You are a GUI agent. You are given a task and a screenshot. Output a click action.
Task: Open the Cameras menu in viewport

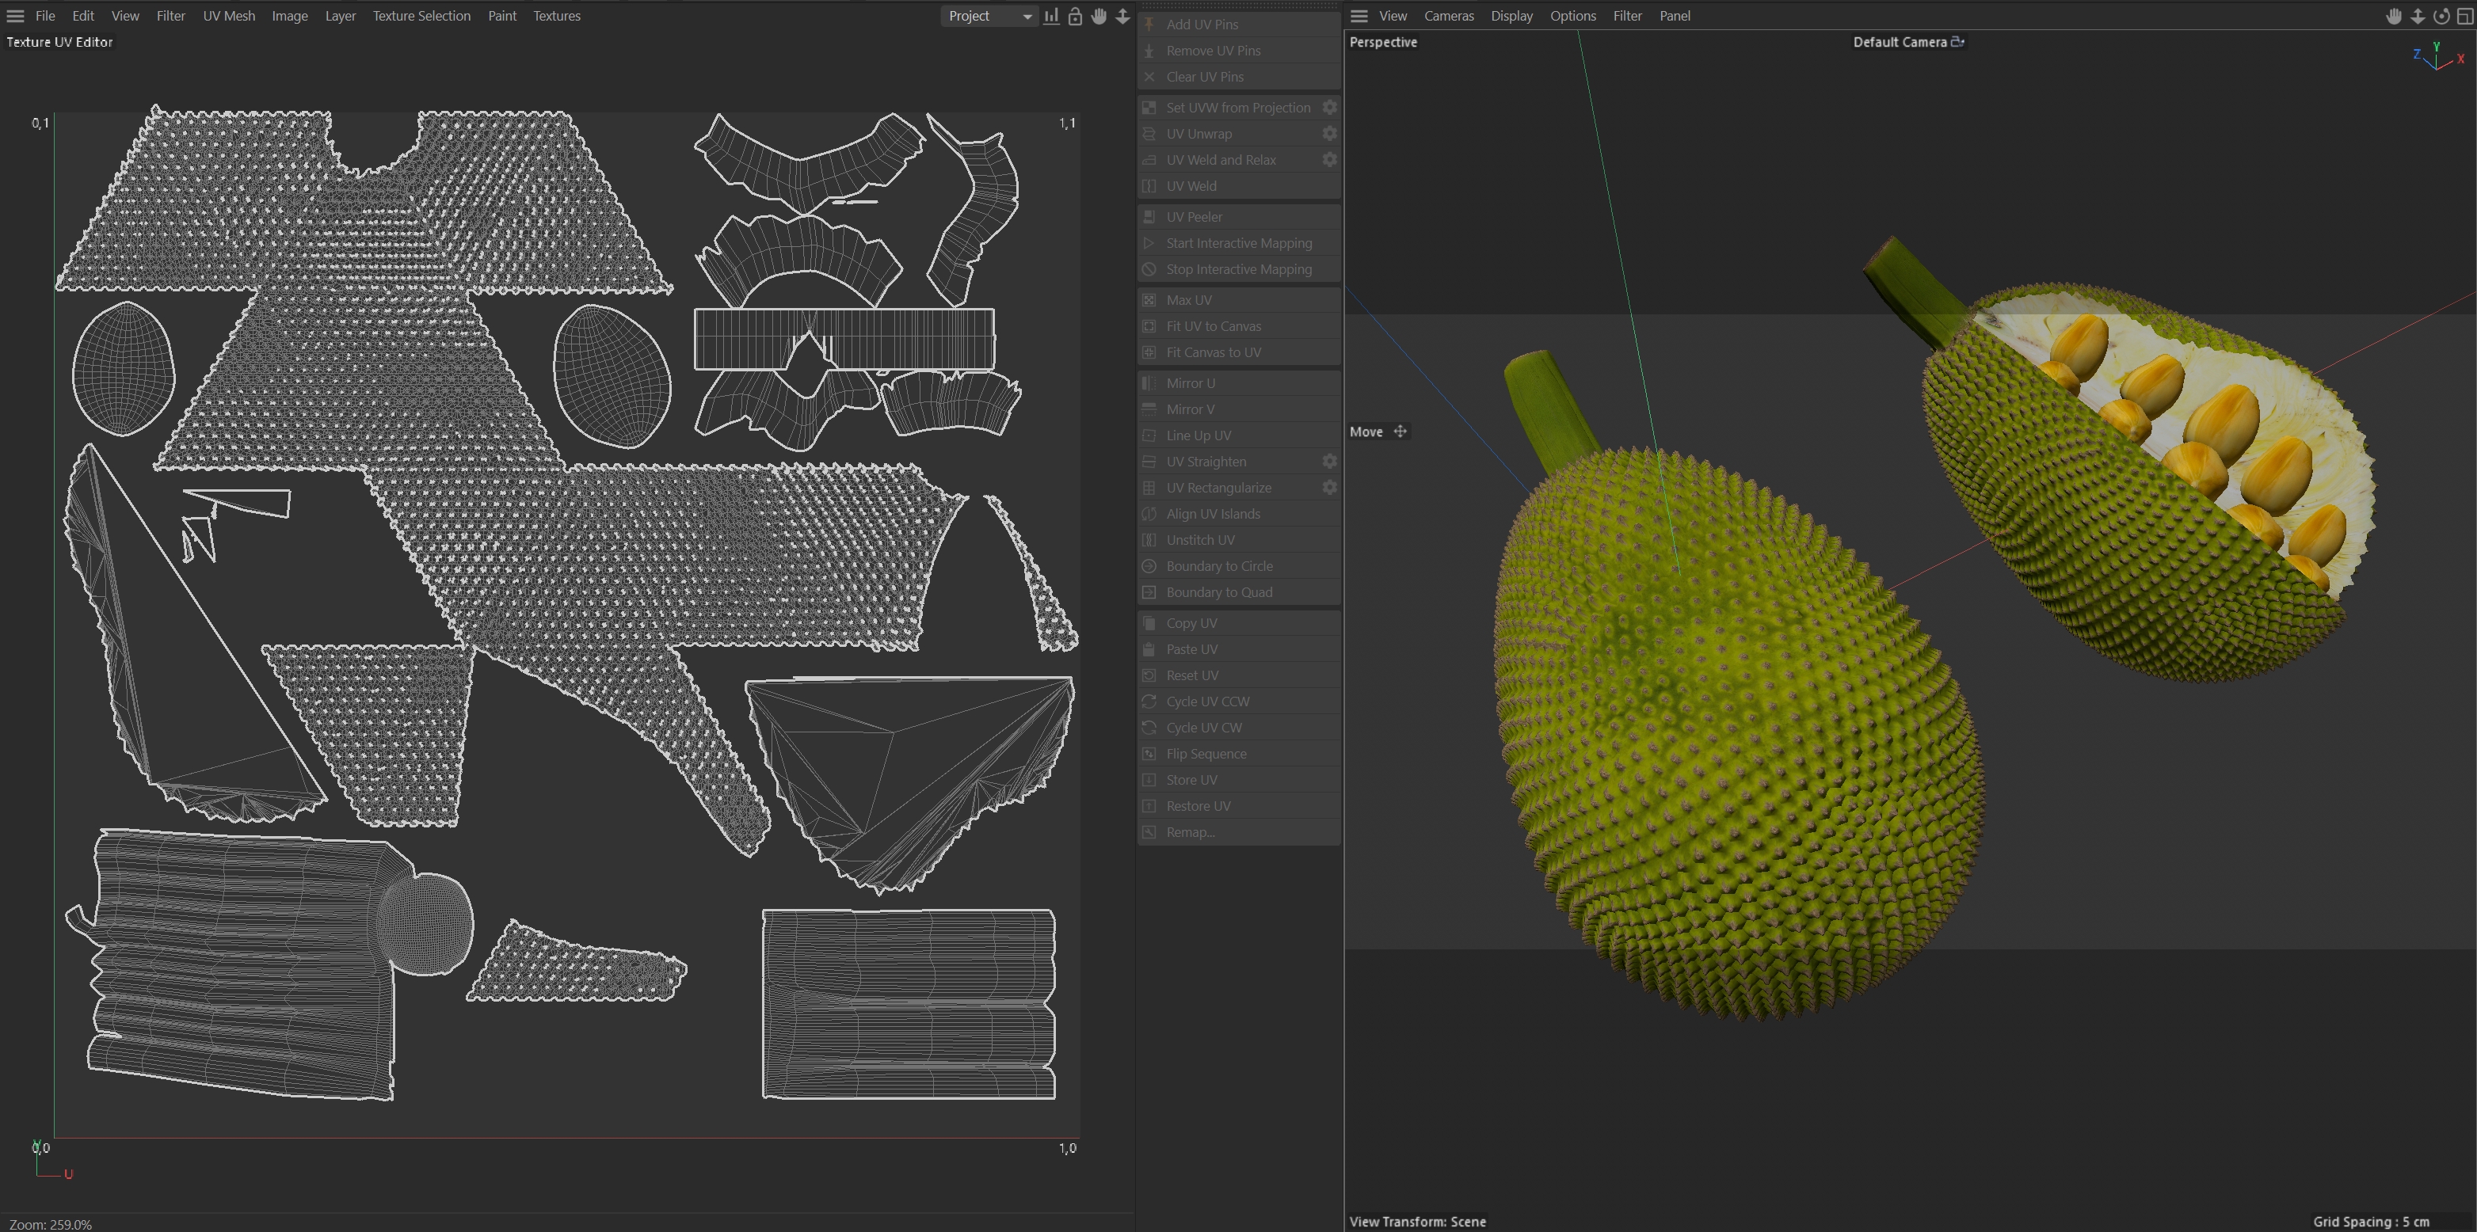coord(1448,17)
